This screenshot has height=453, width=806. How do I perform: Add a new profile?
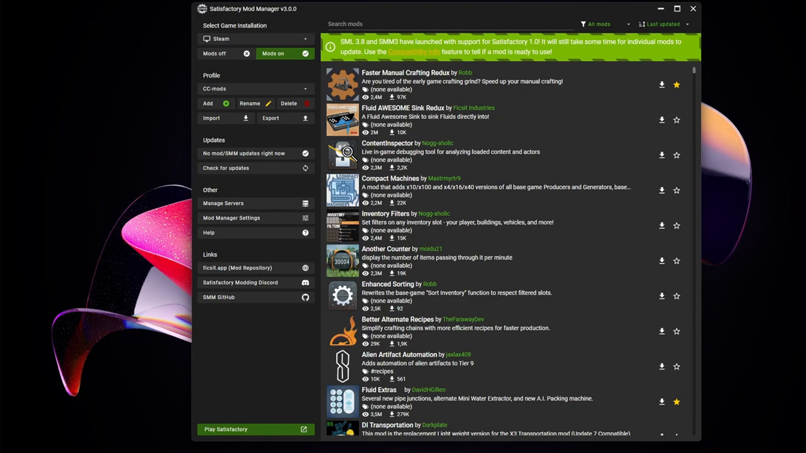216,103
